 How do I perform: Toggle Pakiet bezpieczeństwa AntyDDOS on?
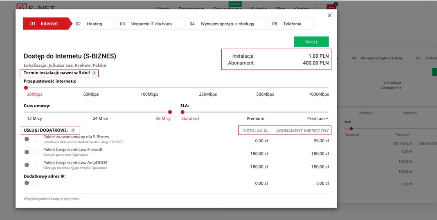(30, 165)
